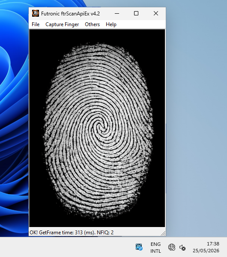Screen dimensions: 227x257
Task: Open the Capture Finger menu
Action: click(x=62, y=24)
